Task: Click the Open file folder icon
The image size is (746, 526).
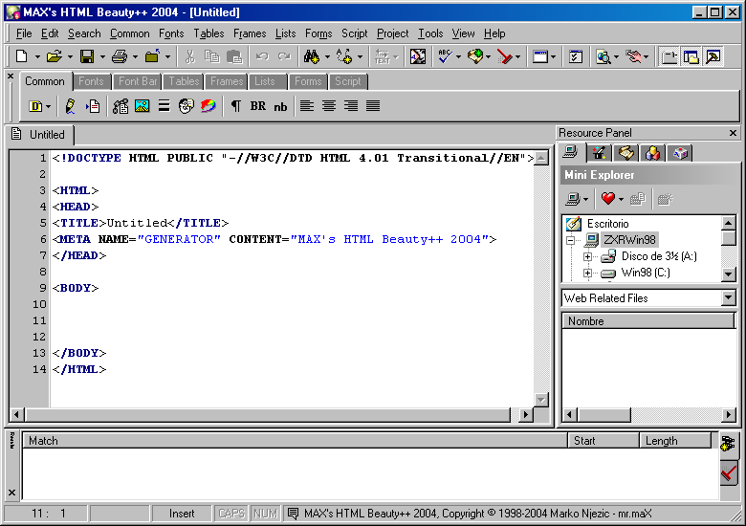Action: click(x=54, y=56)
